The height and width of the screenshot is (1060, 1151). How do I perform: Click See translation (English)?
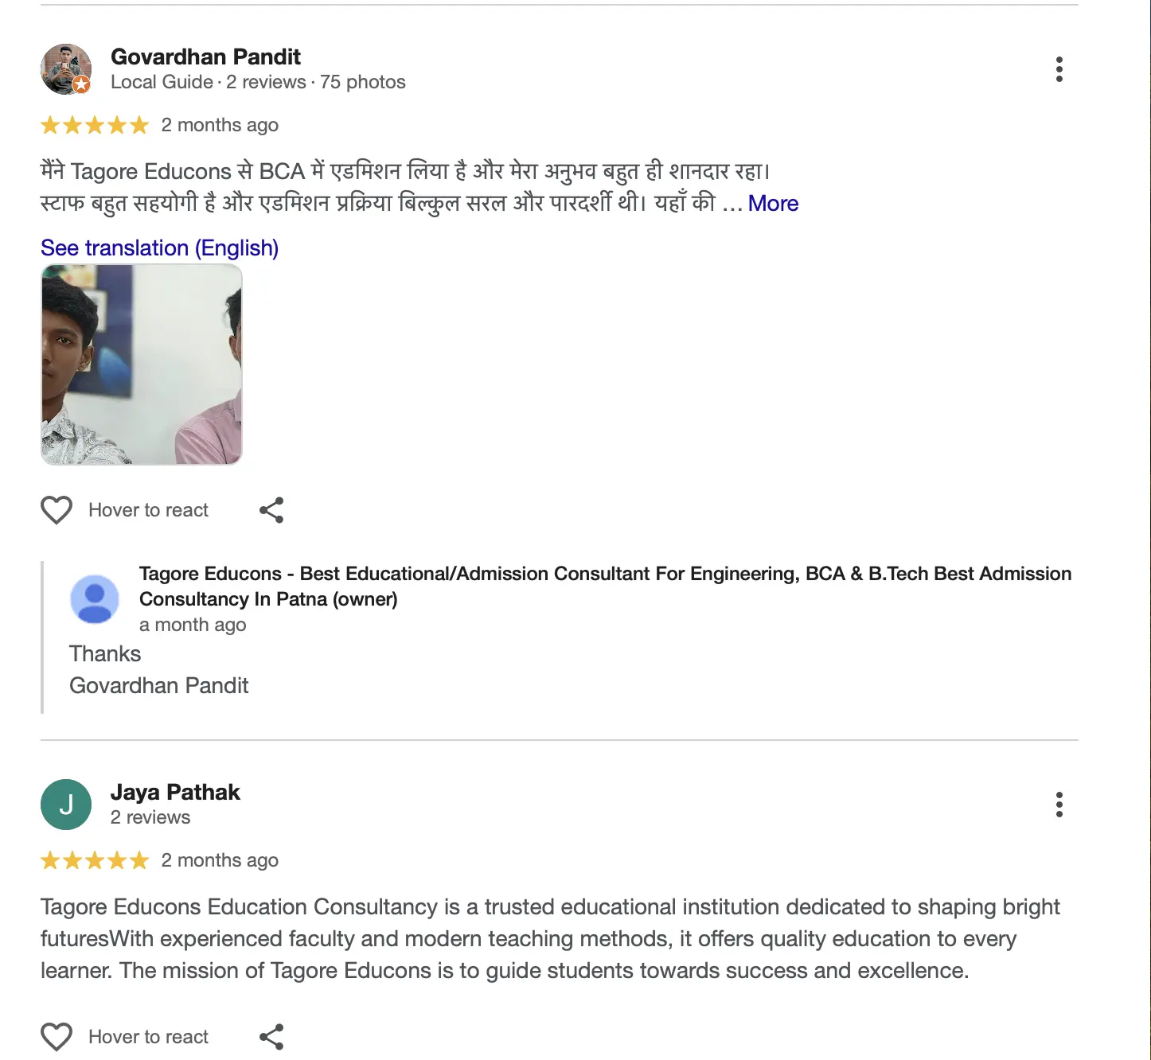point(159,248)
